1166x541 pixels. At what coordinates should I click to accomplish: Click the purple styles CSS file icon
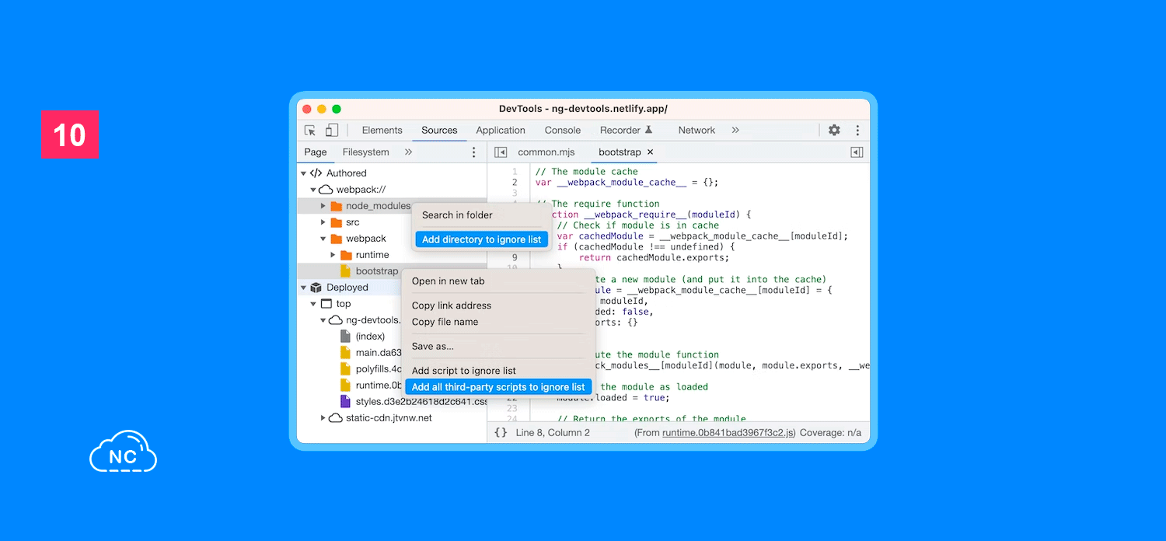(x=346, y=402)
